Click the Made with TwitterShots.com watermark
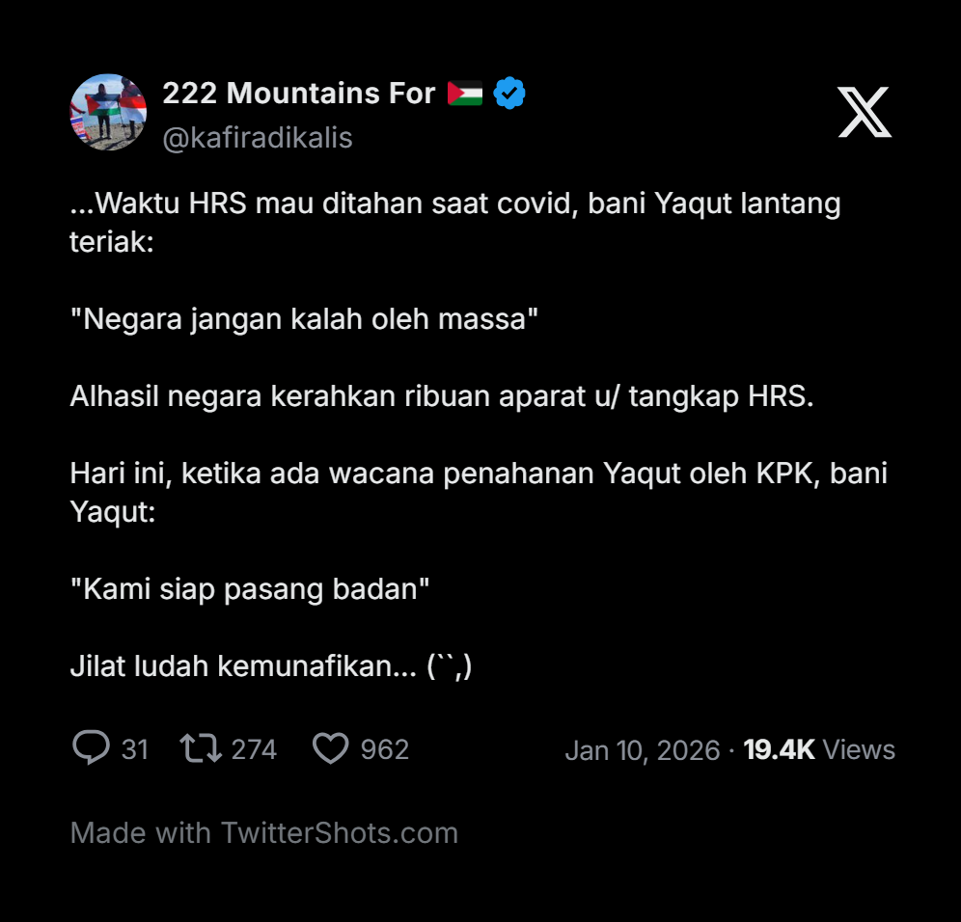 click(x=264, y=833)
